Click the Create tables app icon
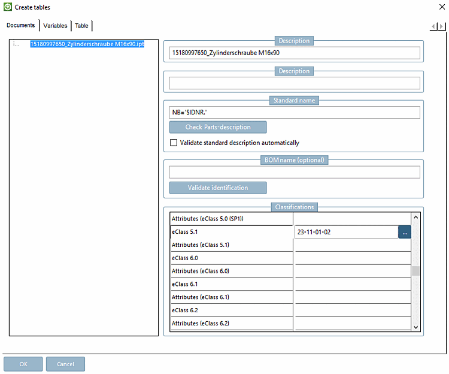 (8, 7)
